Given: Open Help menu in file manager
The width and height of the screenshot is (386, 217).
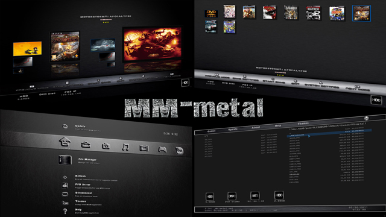Looking at the screenshot, I should [x=278, y=125].
